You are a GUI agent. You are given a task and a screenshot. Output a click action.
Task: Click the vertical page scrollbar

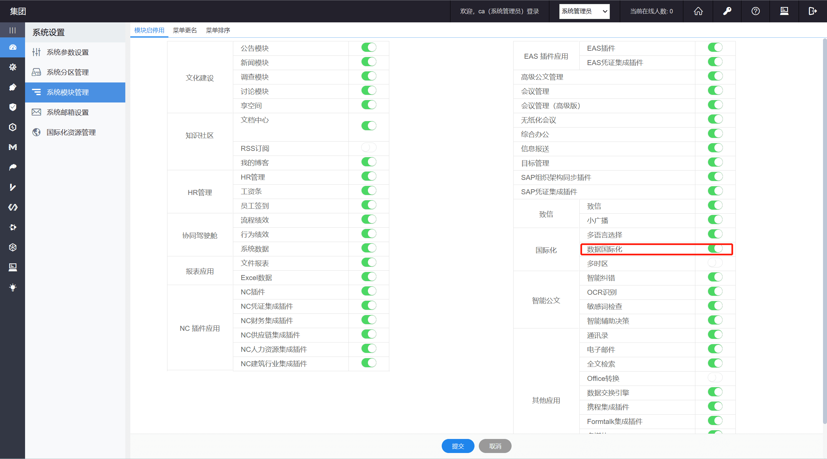click(824, 230)
